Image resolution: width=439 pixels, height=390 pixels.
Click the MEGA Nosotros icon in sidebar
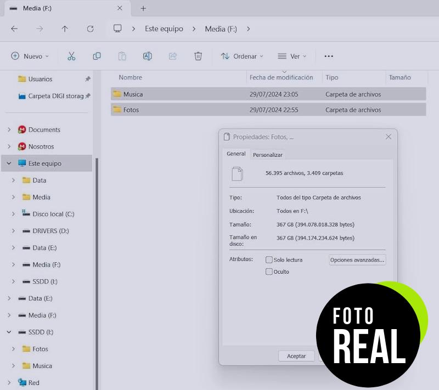[x=22, y=146]
